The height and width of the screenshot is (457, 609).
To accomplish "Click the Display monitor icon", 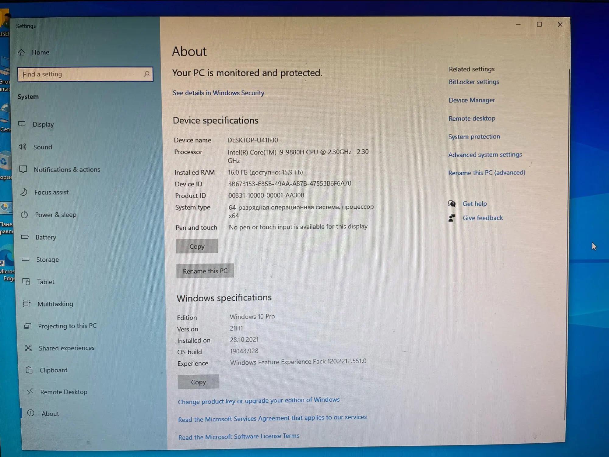I will pyautogui.click(x=22, y=124).
